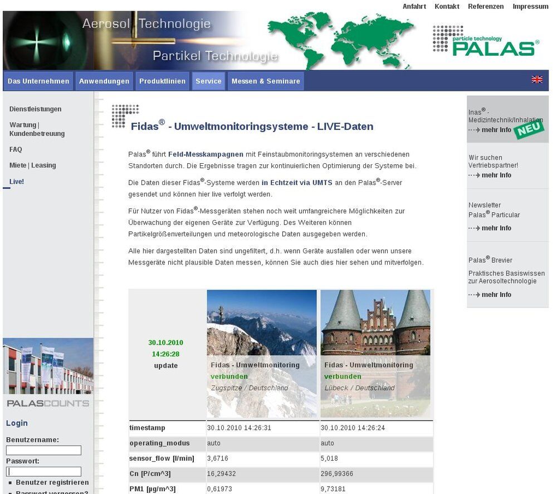Open the Lübeck Holstentor photo

pos(375,353)
